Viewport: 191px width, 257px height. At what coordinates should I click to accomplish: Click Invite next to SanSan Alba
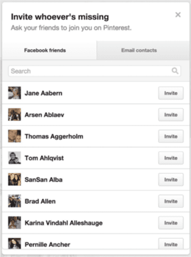pyautogui.click(x=171, y=180)
